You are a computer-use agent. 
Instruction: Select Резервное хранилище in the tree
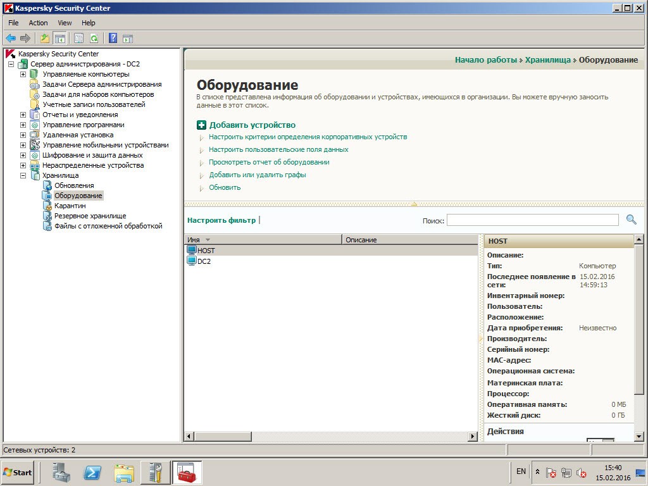[90, 216]
